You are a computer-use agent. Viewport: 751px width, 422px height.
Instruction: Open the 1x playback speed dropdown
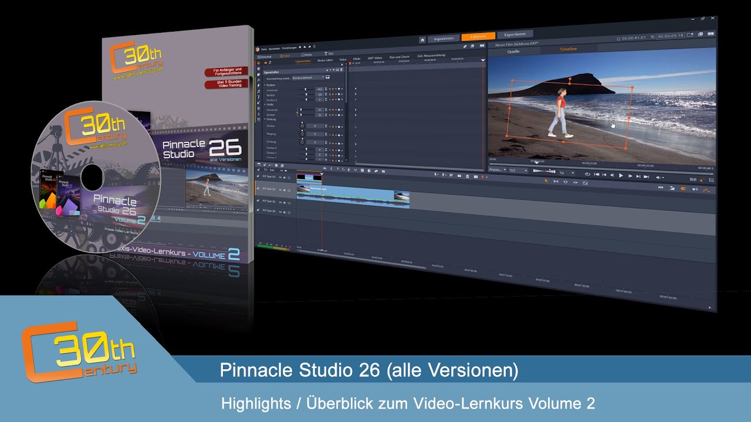(567, 173)
